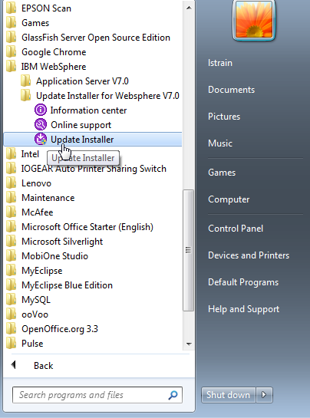Open Documents from the Start menu
The width and height of the screenshot is (310, 418).
tap(231, 90)
